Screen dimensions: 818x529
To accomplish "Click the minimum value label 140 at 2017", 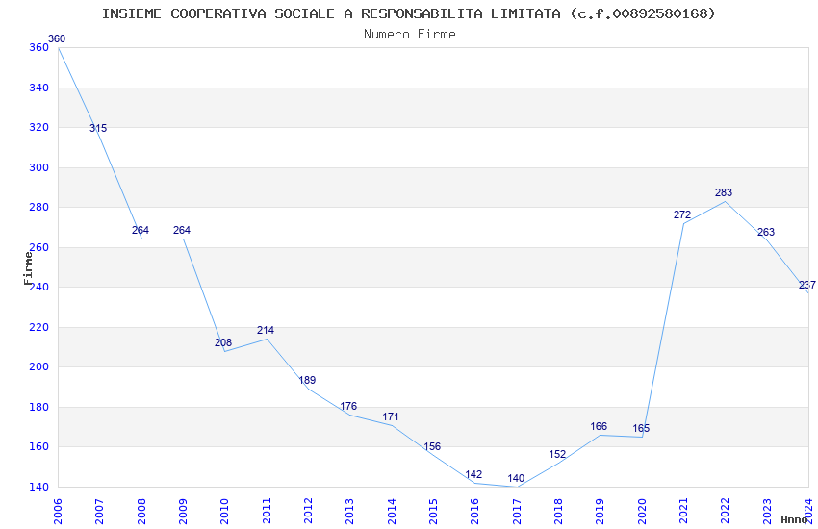I will [516, 478].
